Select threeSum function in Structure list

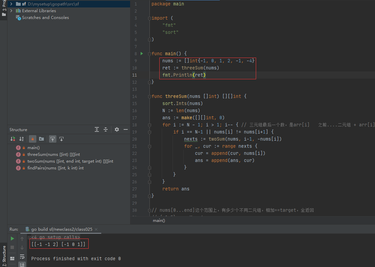pos(54,155)
